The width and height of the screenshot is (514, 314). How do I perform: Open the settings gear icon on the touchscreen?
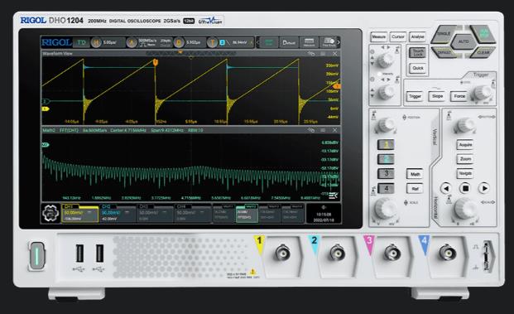pos(50,213)
